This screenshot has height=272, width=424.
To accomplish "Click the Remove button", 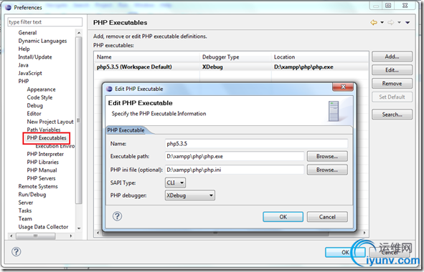I will point(392,84).
